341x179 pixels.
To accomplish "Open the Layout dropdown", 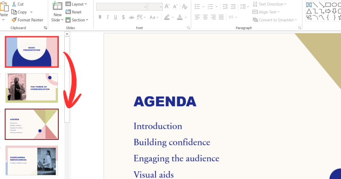I will (76, 4).
